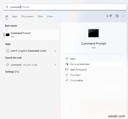Click the Command Prompt title in preview pane

(93, 44)
